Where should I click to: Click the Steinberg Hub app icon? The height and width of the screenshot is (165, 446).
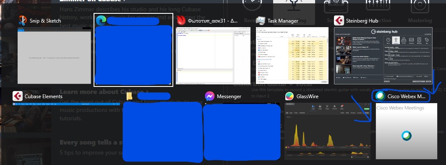[x=339, y=20]
